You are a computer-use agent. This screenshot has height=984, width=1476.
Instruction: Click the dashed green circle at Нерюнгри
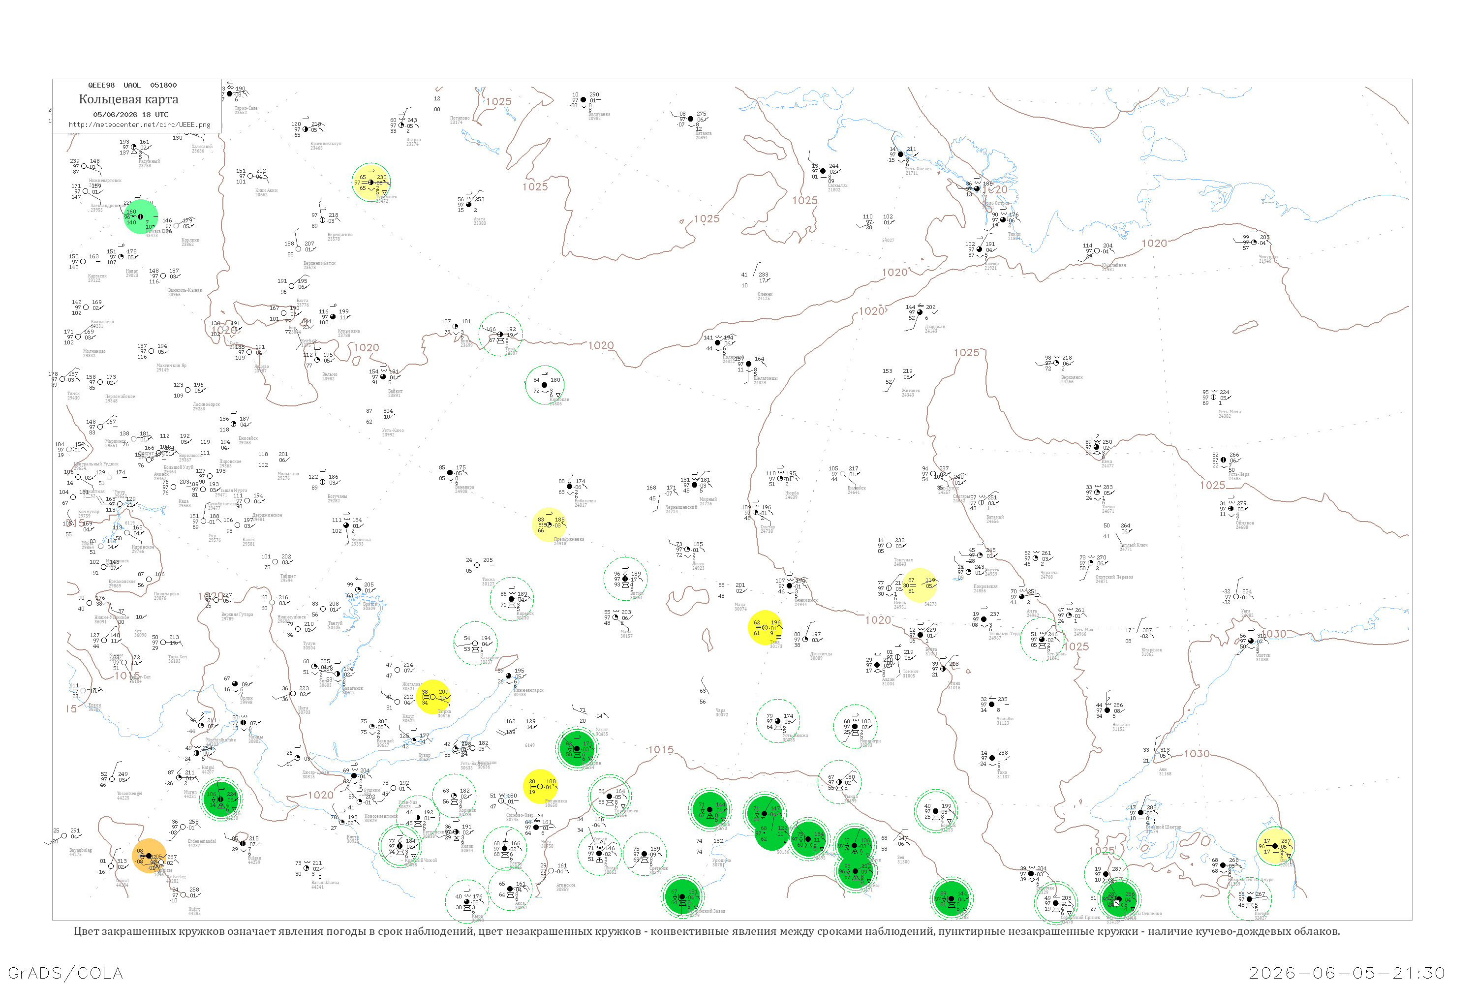[x=856, y=727]
